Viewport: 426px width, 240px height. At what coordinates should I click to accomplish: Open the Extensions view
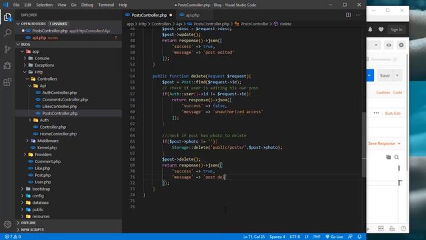(7, 81)
